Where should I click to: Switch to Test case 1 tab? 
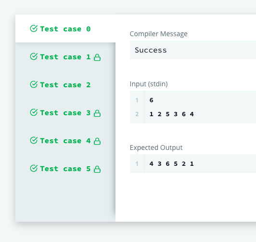65,57
